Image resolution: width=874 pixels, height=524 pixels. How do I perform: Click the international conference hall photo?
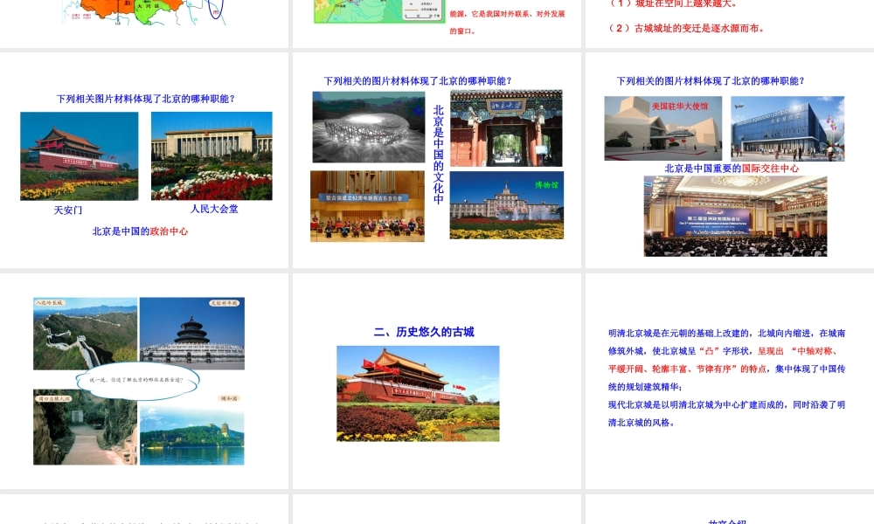click(735, 216)
